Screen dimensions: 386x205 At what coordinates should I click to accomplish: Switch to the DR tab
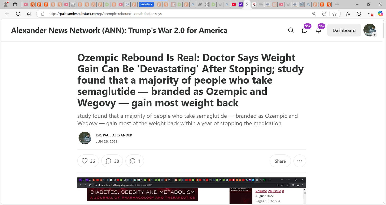click(200, 4)
